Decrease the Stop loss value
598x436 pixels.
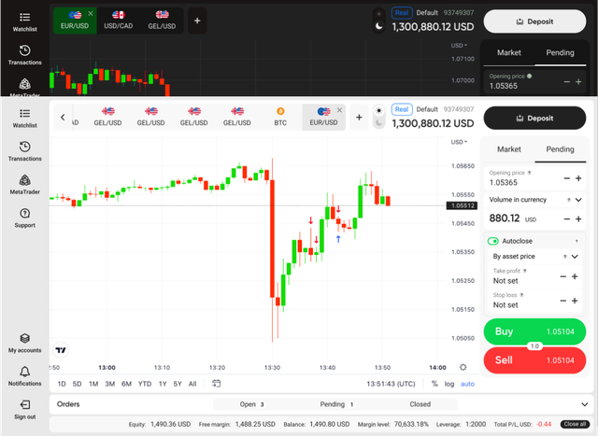(562, 301)
